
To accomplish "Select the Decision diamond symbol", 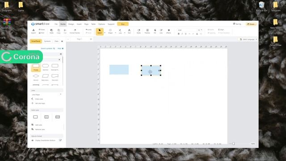I will [x=36, y=77].
